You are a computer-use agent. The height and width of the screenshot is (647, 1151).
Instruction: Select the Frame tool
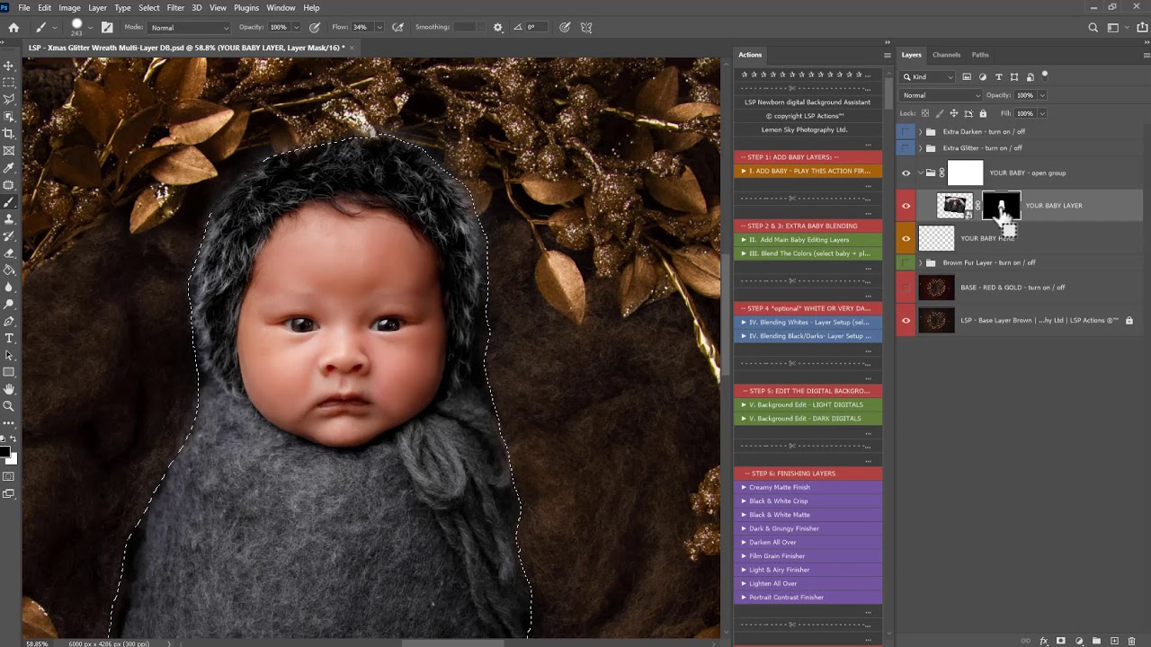click(9, 151)
